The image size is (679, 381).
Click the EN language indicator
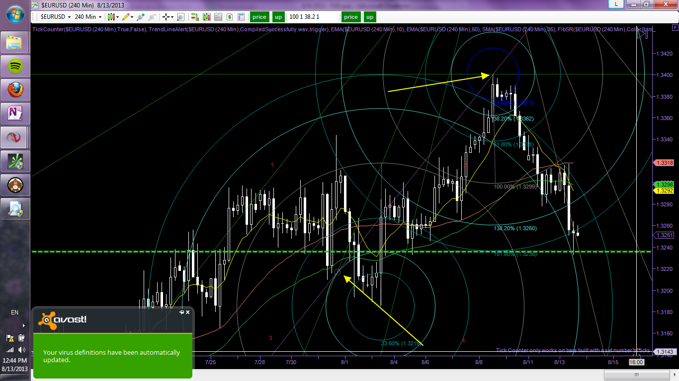(15, 313)
